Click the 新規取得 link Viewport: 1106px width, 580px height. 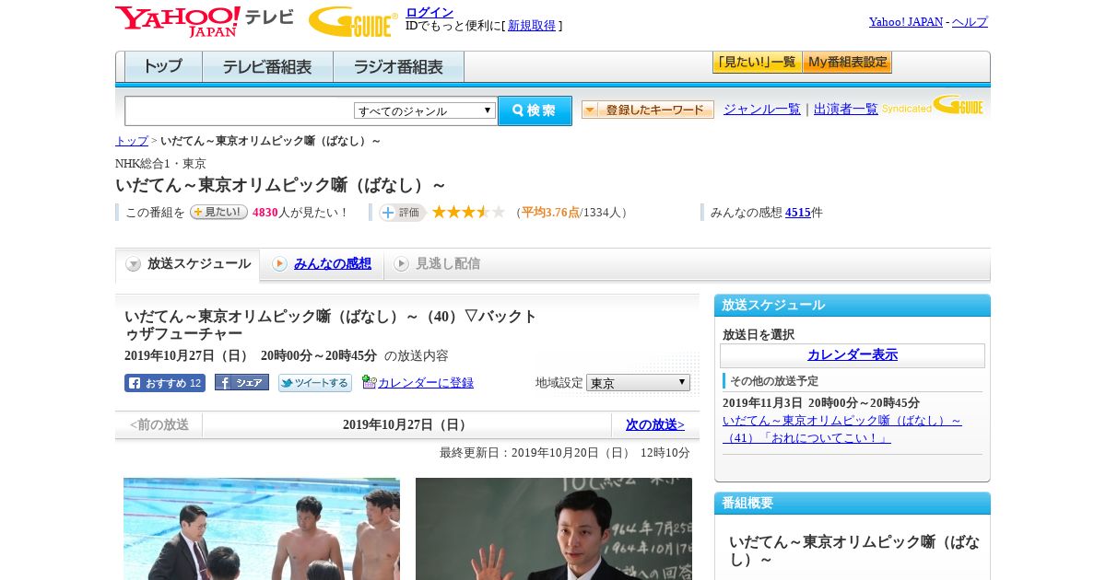[x=532, y=26]
